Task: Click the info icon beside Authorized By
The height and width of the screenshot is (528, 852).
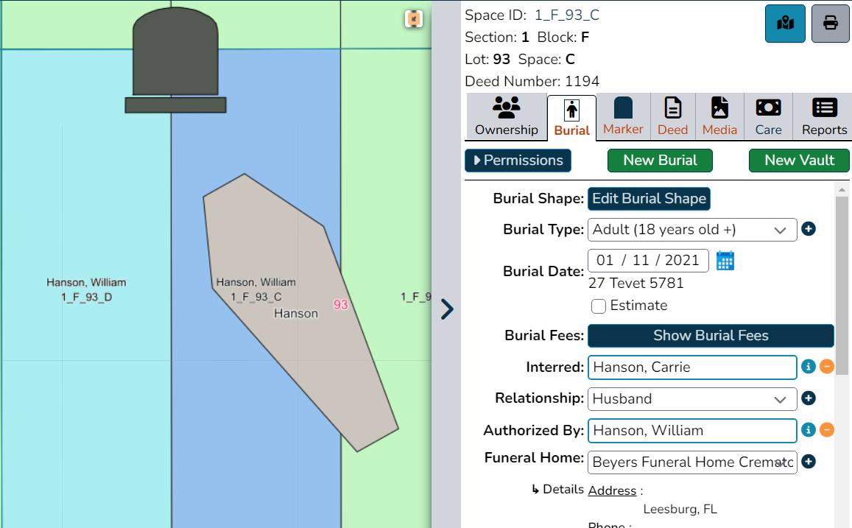Action: (x=809, y=429)
